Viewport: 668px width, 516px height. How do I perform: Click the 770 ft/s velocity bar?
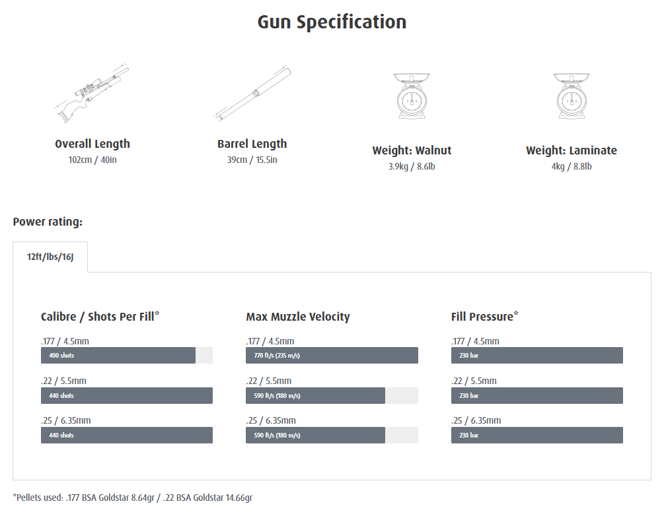332,355
